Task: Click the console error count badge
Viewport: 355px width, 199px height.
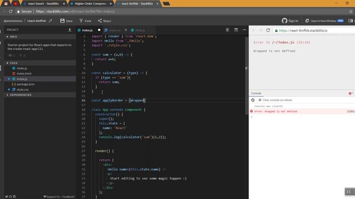Action: point(351,93)
